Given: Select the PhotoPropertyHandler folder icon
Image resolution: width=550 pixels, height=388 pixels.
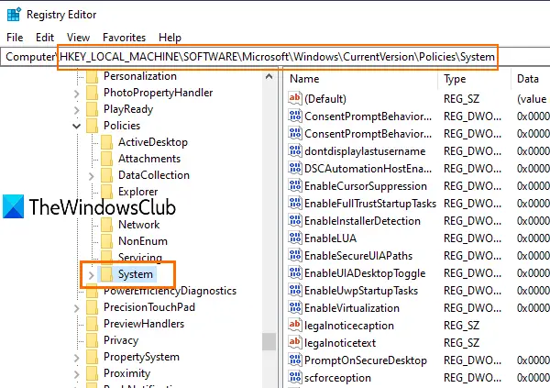Looking at the screenshot, I should click(x=93, y=93).
